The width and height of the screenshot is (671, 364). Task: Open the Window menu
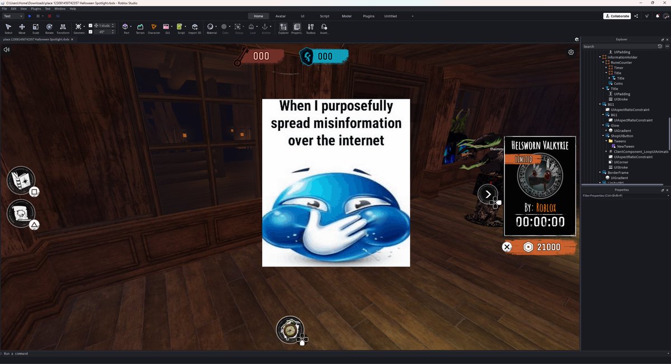pyautogui.click(x=60, y=9)
